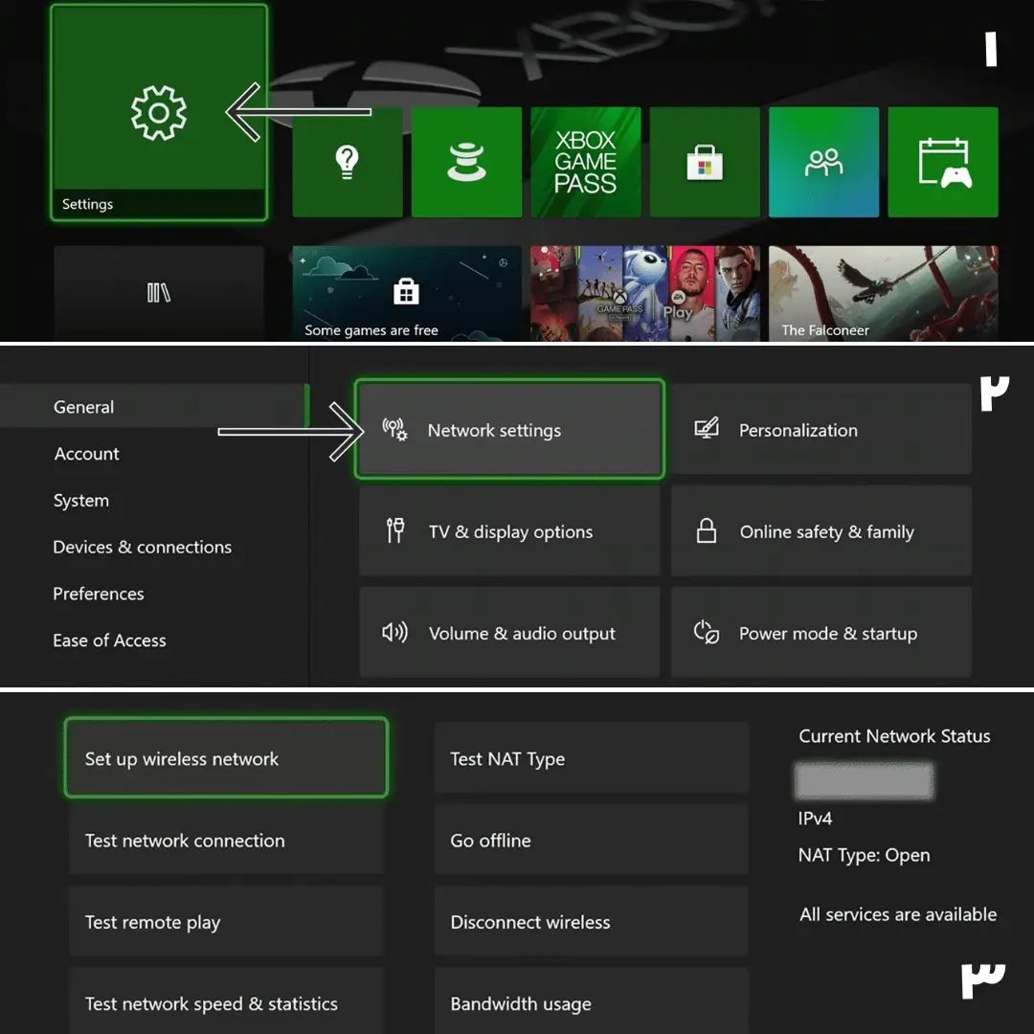Open the lightbulb tips tile
Image resolution: width=1034 pixels, height=1034 pixels.
click(347, 162)
